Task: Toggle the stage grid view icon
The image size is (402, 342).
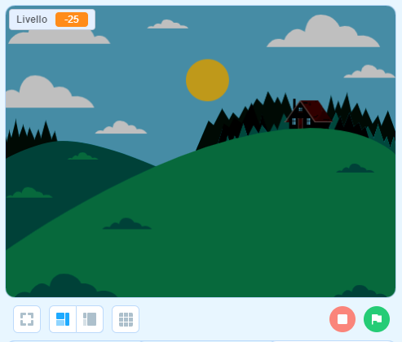Action: 126,319
